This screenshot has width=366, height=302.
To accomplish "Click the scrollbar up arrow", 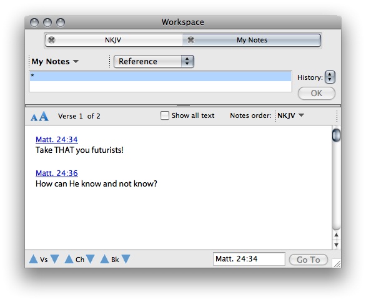I will coord(336,235).
